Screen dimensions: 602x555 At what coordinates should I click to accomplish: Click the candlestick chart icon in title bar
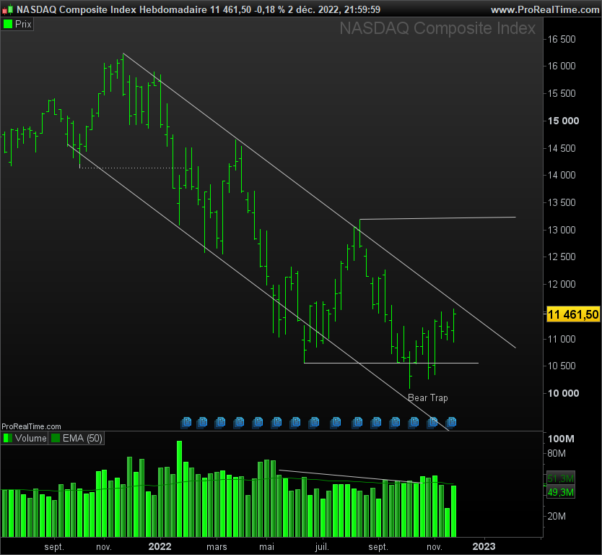8,9
